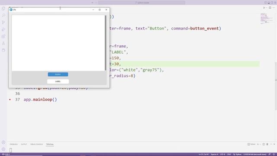
Task: Switch to the Problems tab
Action: 13,144
